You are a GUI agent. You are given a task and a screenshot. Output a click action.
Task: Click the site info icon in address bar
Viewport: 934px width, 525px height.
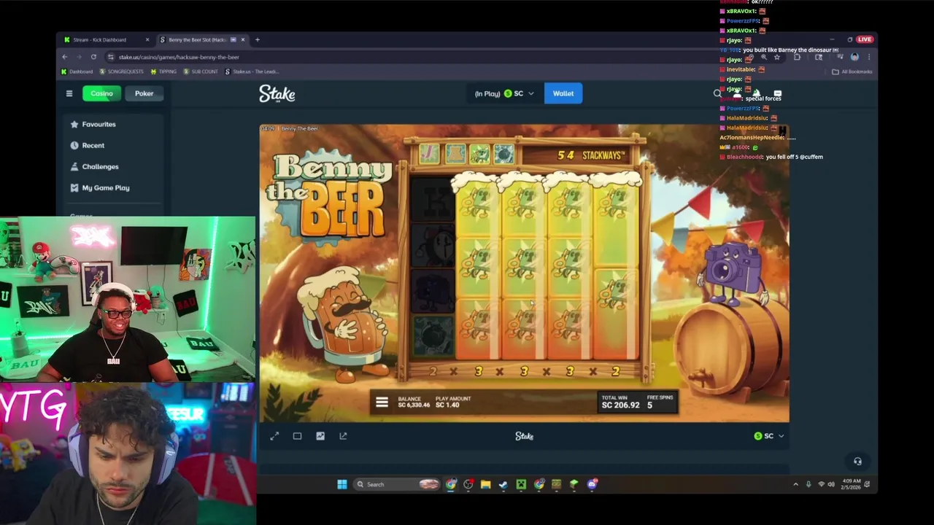[x=111, y=57]
